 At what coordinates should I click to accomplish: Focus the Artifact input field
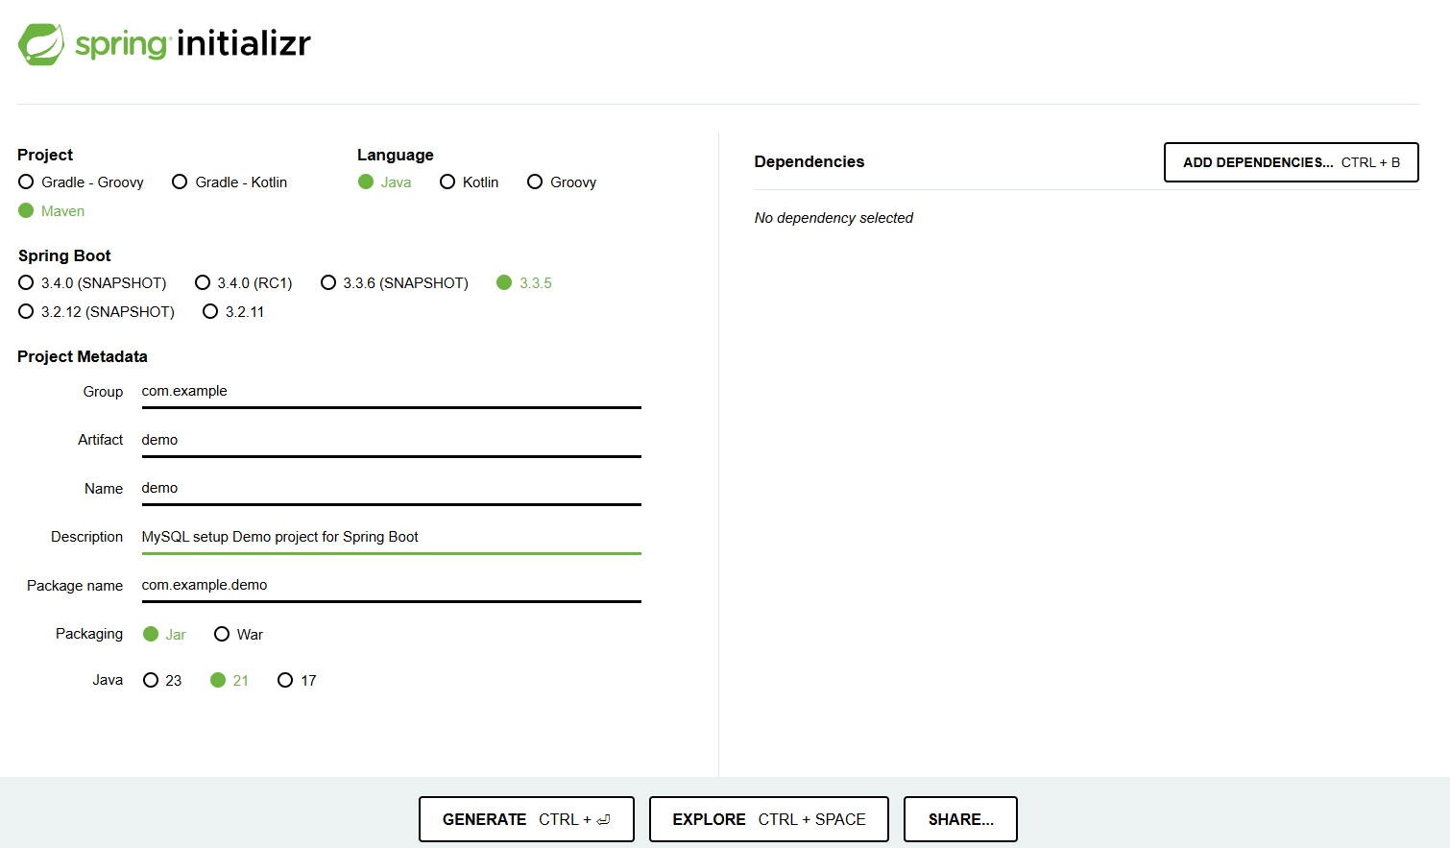tap(391, 441)
